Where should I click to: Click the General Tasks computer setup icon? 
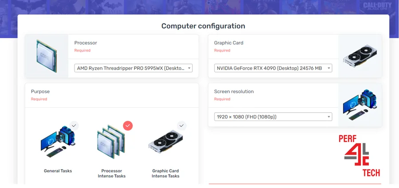coord(58,141)
